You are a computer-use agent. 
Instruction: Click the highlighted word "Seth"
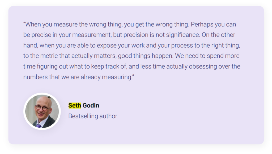75,105
